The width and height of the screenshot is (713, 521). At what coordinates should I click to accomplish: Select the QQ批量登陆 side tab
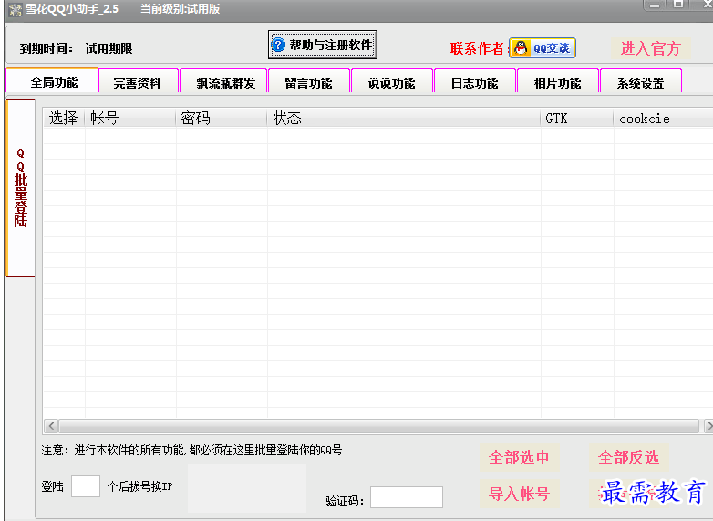(20, 188)
